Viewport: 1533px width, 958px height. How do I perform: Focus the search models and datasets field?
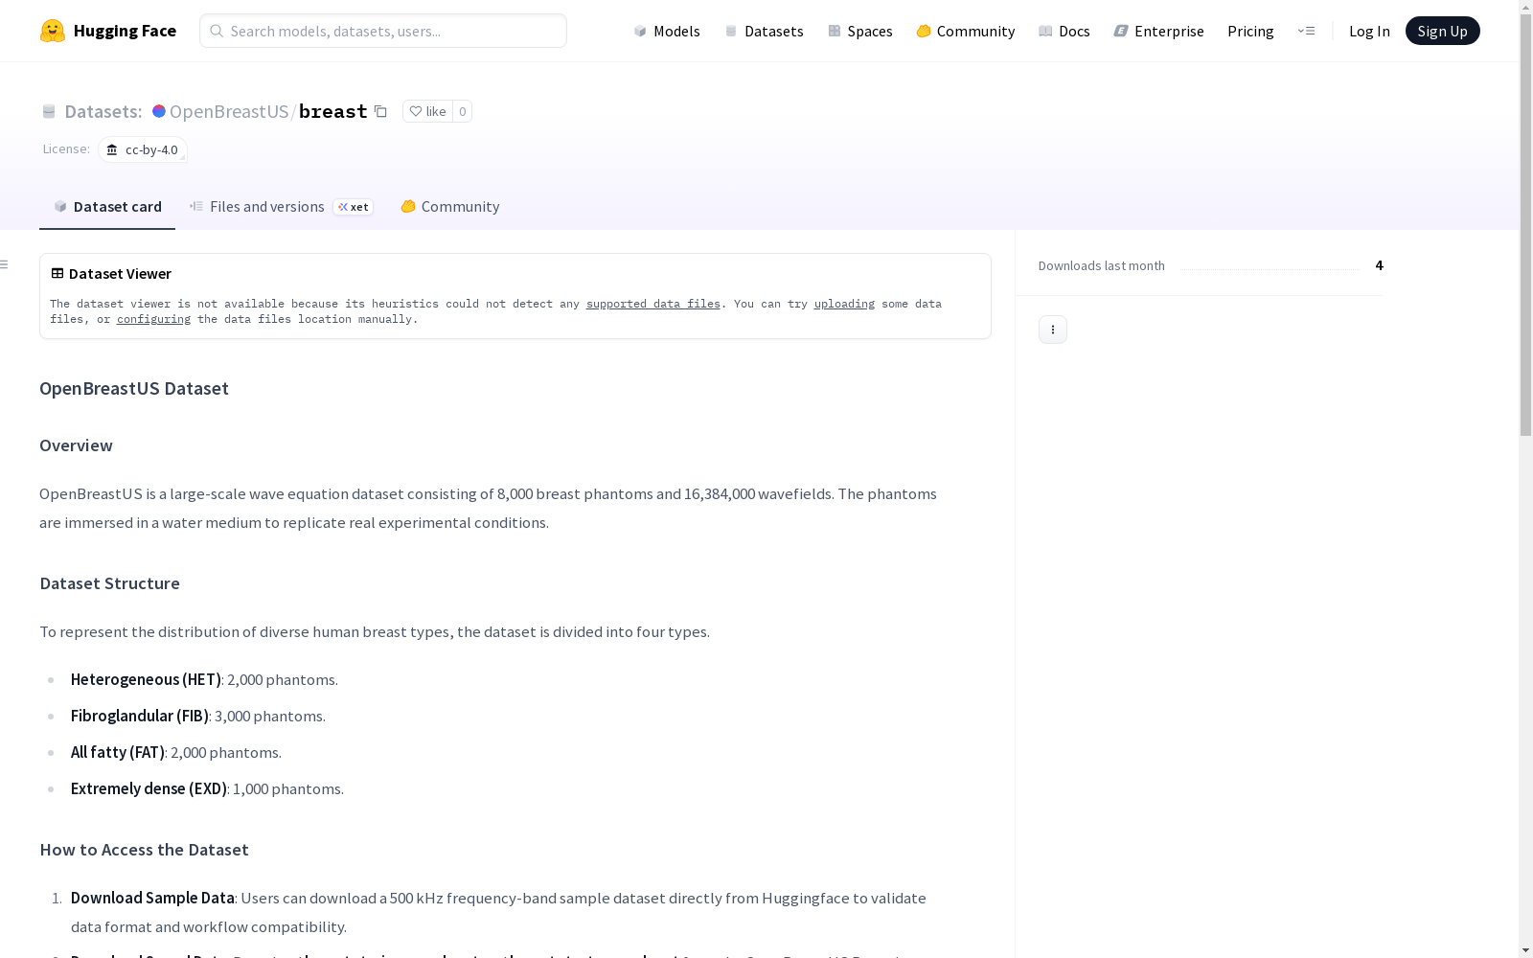tap(383, 31)
